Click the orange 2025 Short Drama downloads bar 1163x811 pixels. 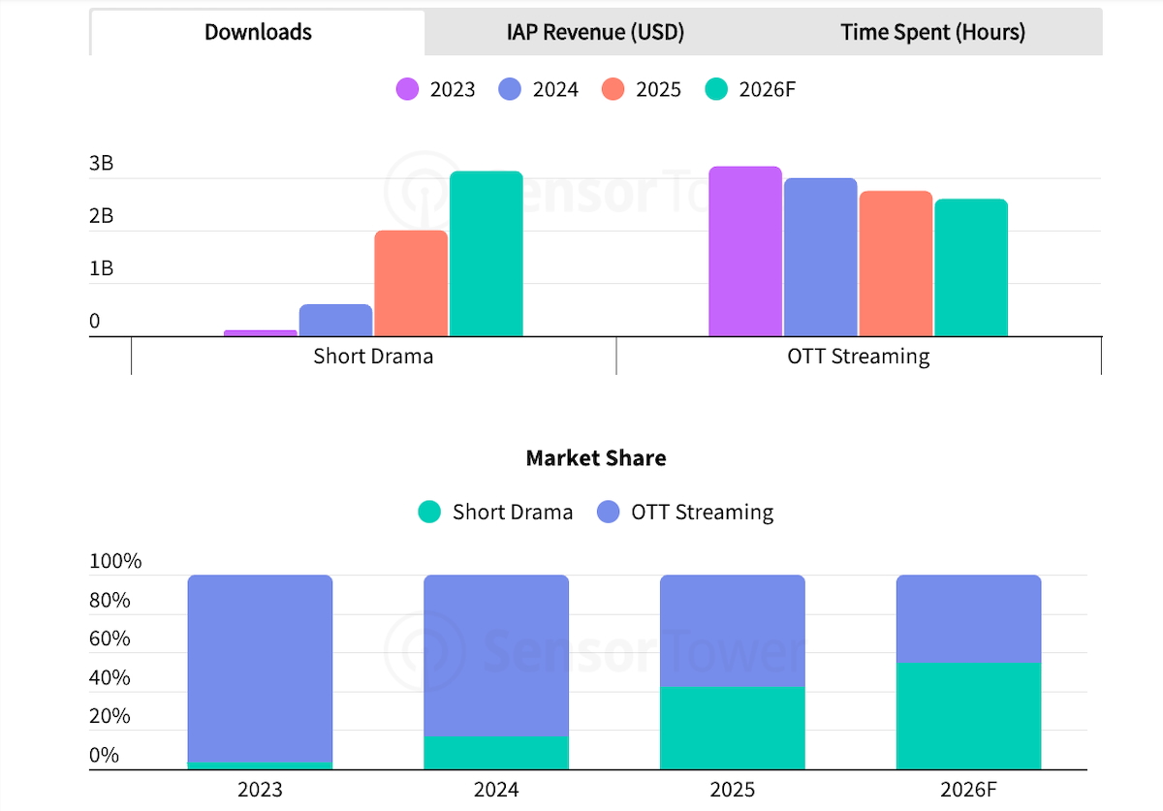[x=411, y=283]
